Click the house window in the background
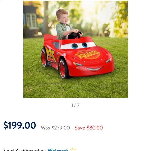The image size is (151, 151). [31, 21]
